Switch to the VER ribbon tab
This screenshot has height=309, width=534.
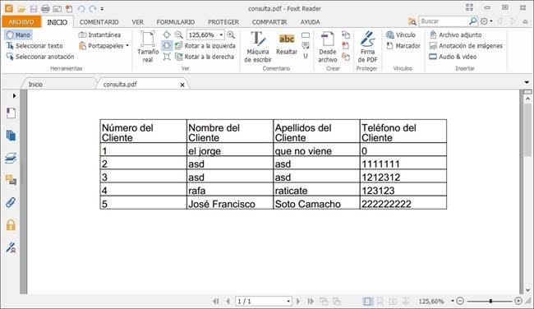click(x=137, y=22)
